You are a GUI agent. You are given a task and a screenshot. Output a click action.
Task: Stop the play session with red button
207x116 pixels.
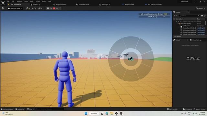[54, 8]
